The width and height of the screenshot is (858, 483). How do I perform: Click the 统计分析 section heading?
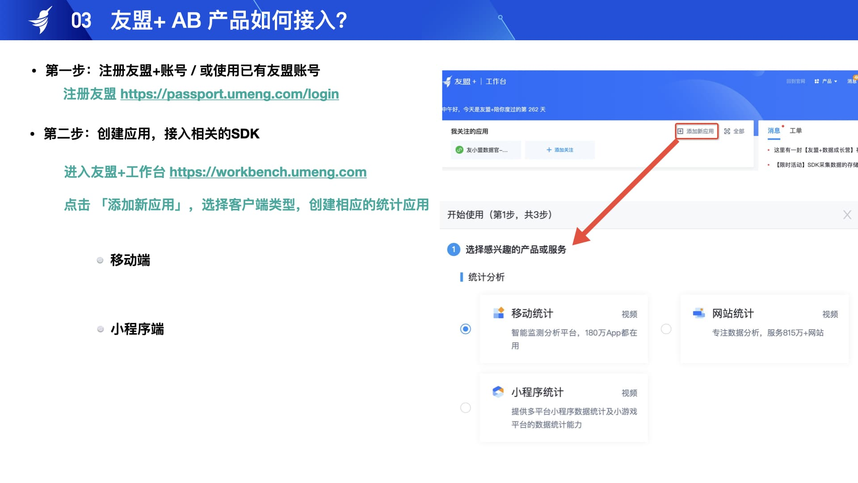(x=486, y=277)
